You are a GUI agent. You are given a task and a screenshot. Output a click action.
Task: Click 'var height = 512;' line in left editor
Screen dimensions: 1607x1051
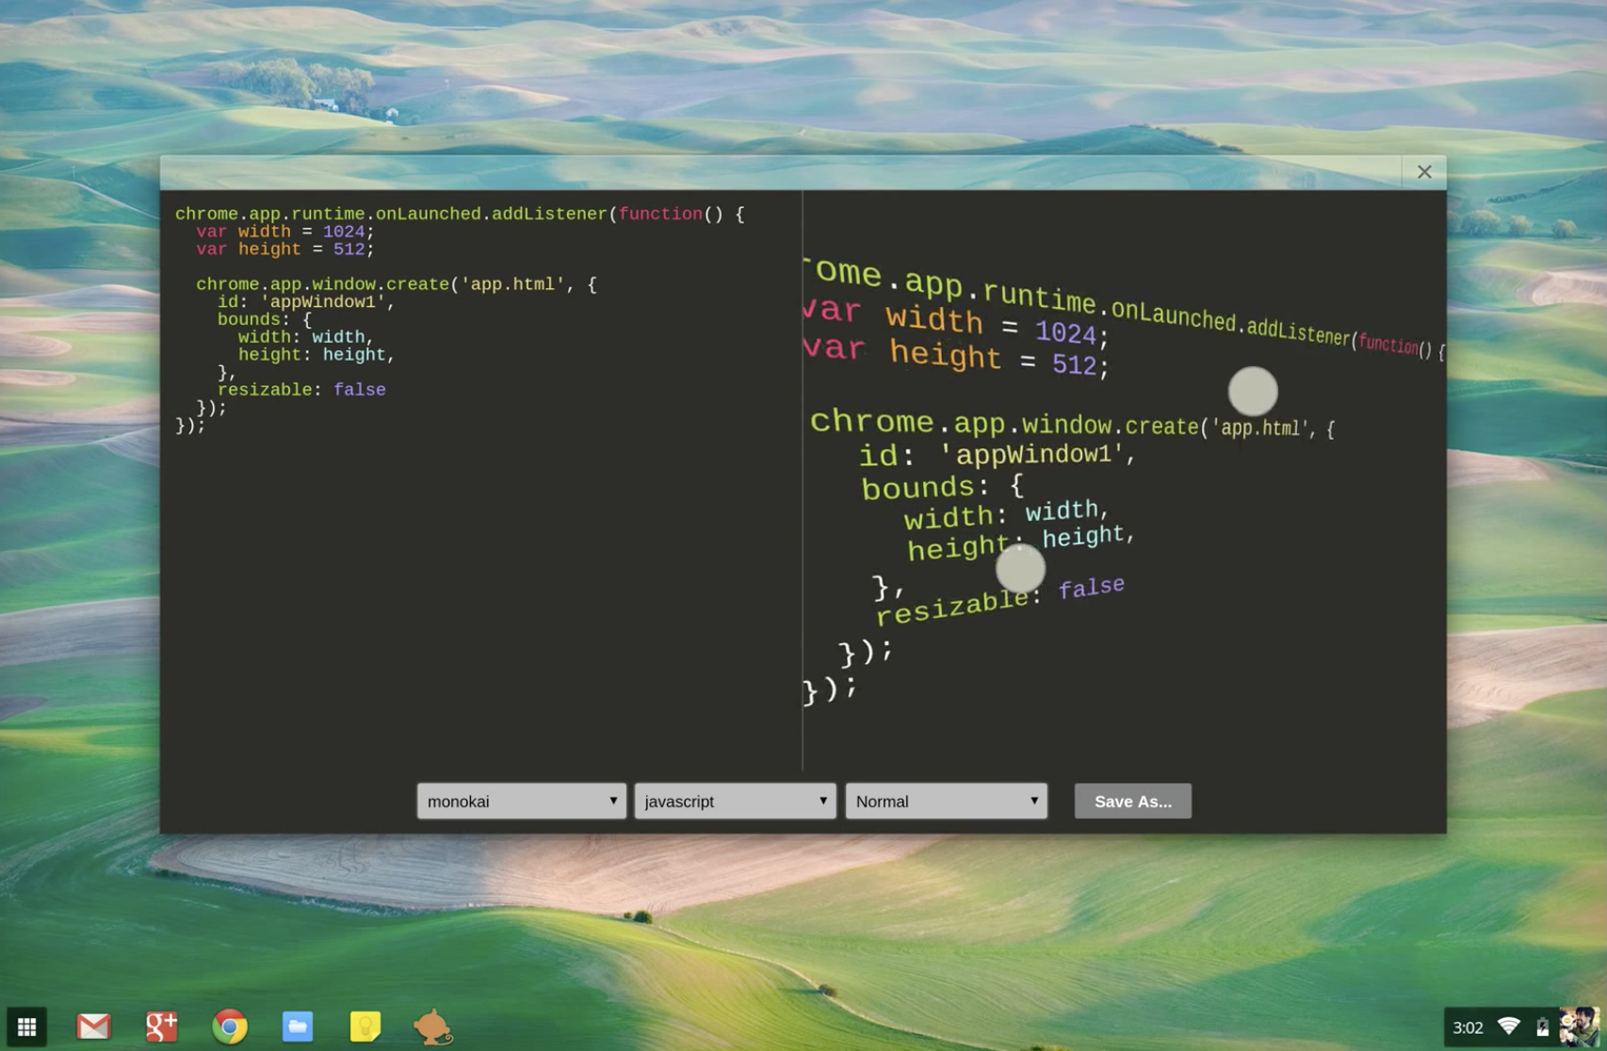pyautogui.click(x=285, y=250)
